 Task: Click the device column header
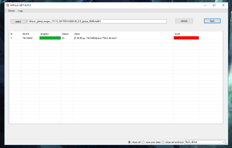(x=30, y=34)
